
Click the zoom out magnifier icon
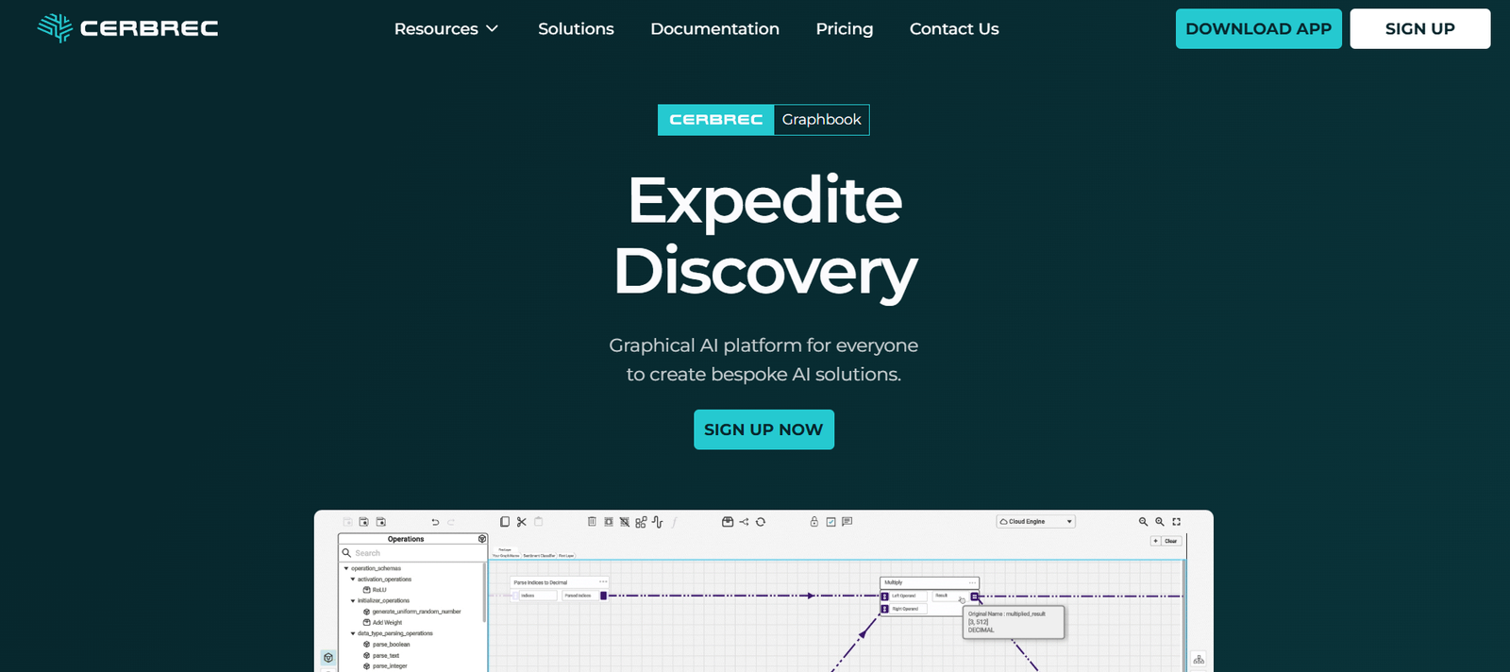pyautogui.click(x=1143, y=522)
